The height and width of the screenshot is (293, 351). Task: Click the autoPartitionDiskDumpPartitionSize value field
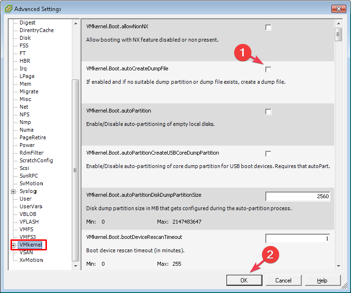click(x=297, y=196)
